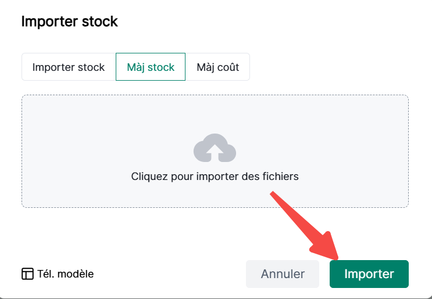This screenshot has width=432, height=299.
Task: Click the "Cliquez pour importer des fichiers" text
Action: (x=215, y=176)
